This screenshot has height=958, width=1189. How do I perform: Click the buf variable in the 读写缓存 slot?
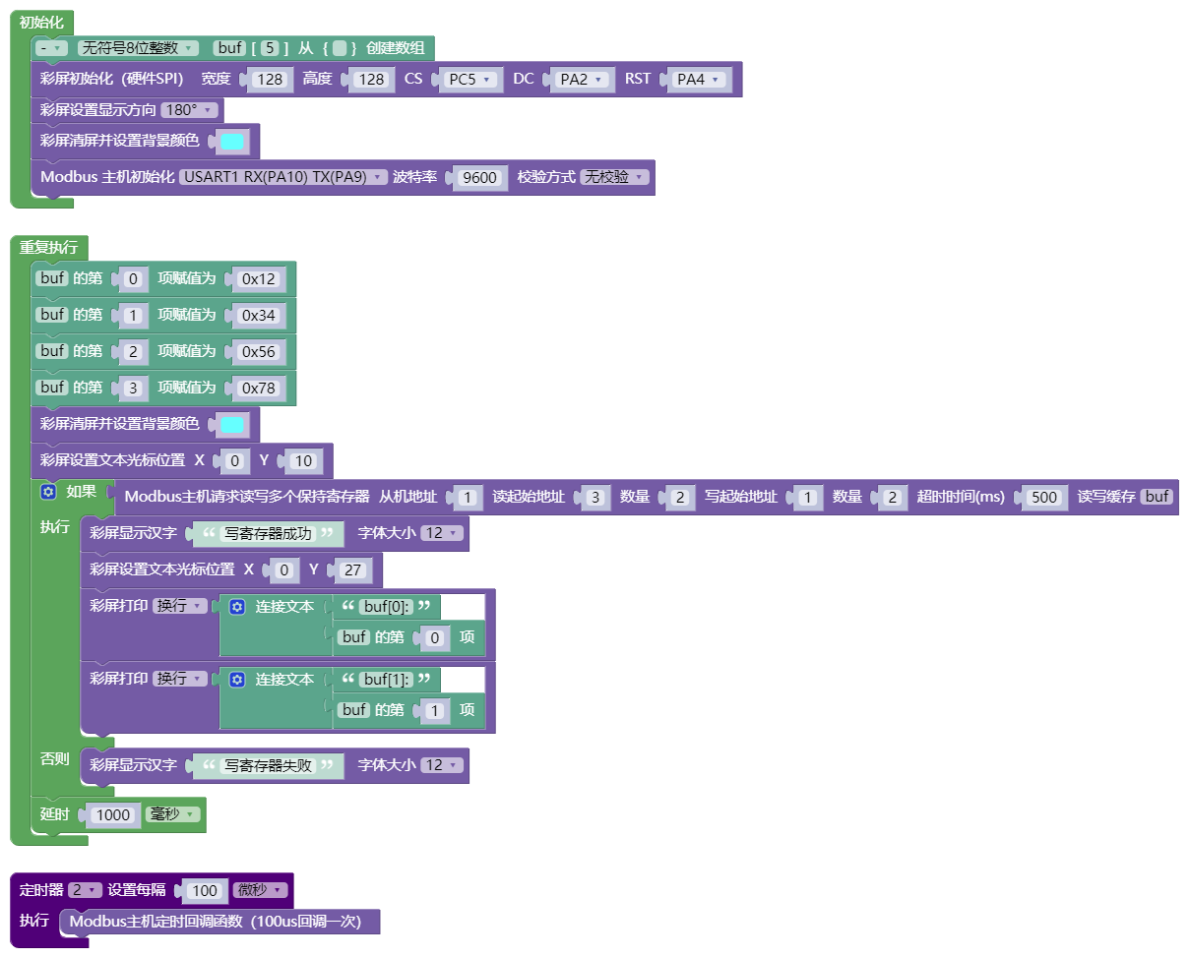pos(1158,497)
